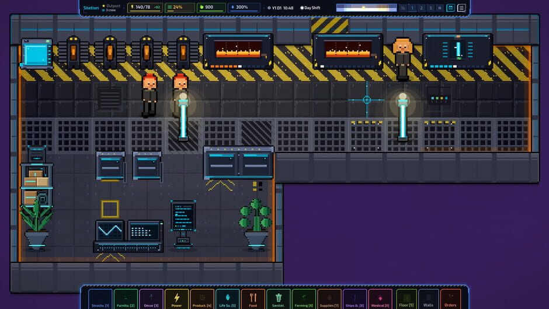Select the Sanitation trash bin category
The image size is (549, 309).
279,299
